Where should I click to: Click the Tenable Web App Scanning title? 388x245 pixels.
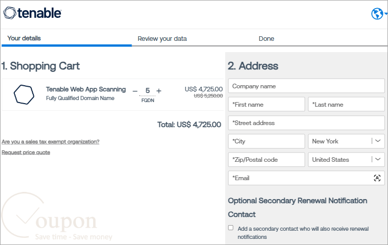pyautogui.click(x=86, y=89)
